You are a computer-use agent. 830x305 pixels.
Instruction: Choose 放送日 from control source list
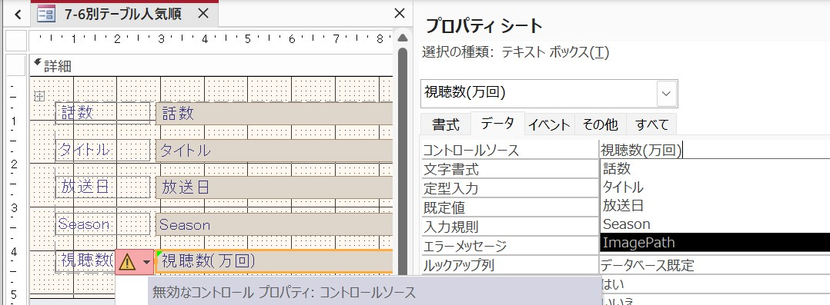tap(715, 206)
